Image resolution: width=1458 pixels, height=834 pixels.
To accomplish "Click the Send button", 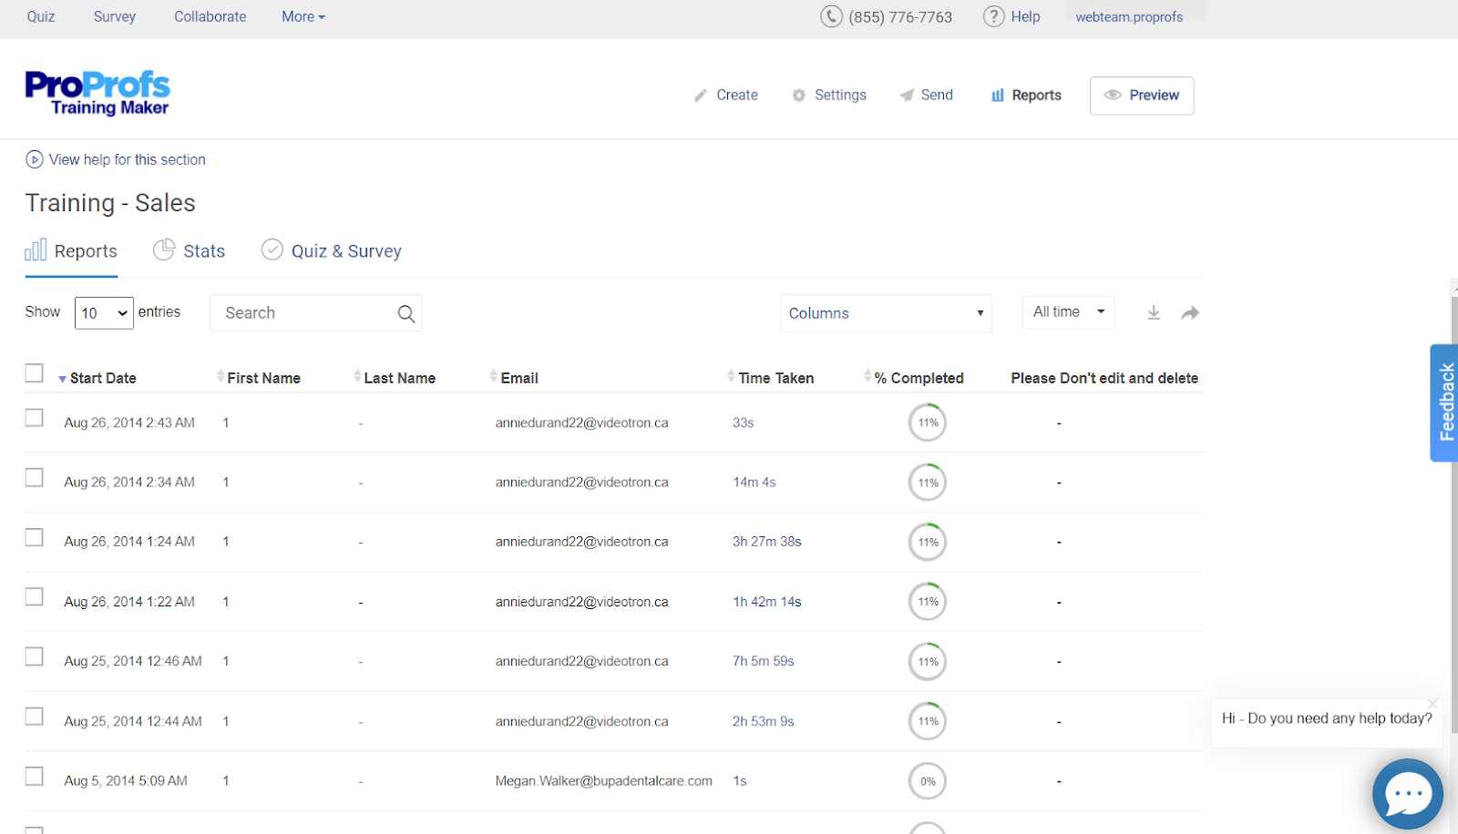I will [926, 95].
